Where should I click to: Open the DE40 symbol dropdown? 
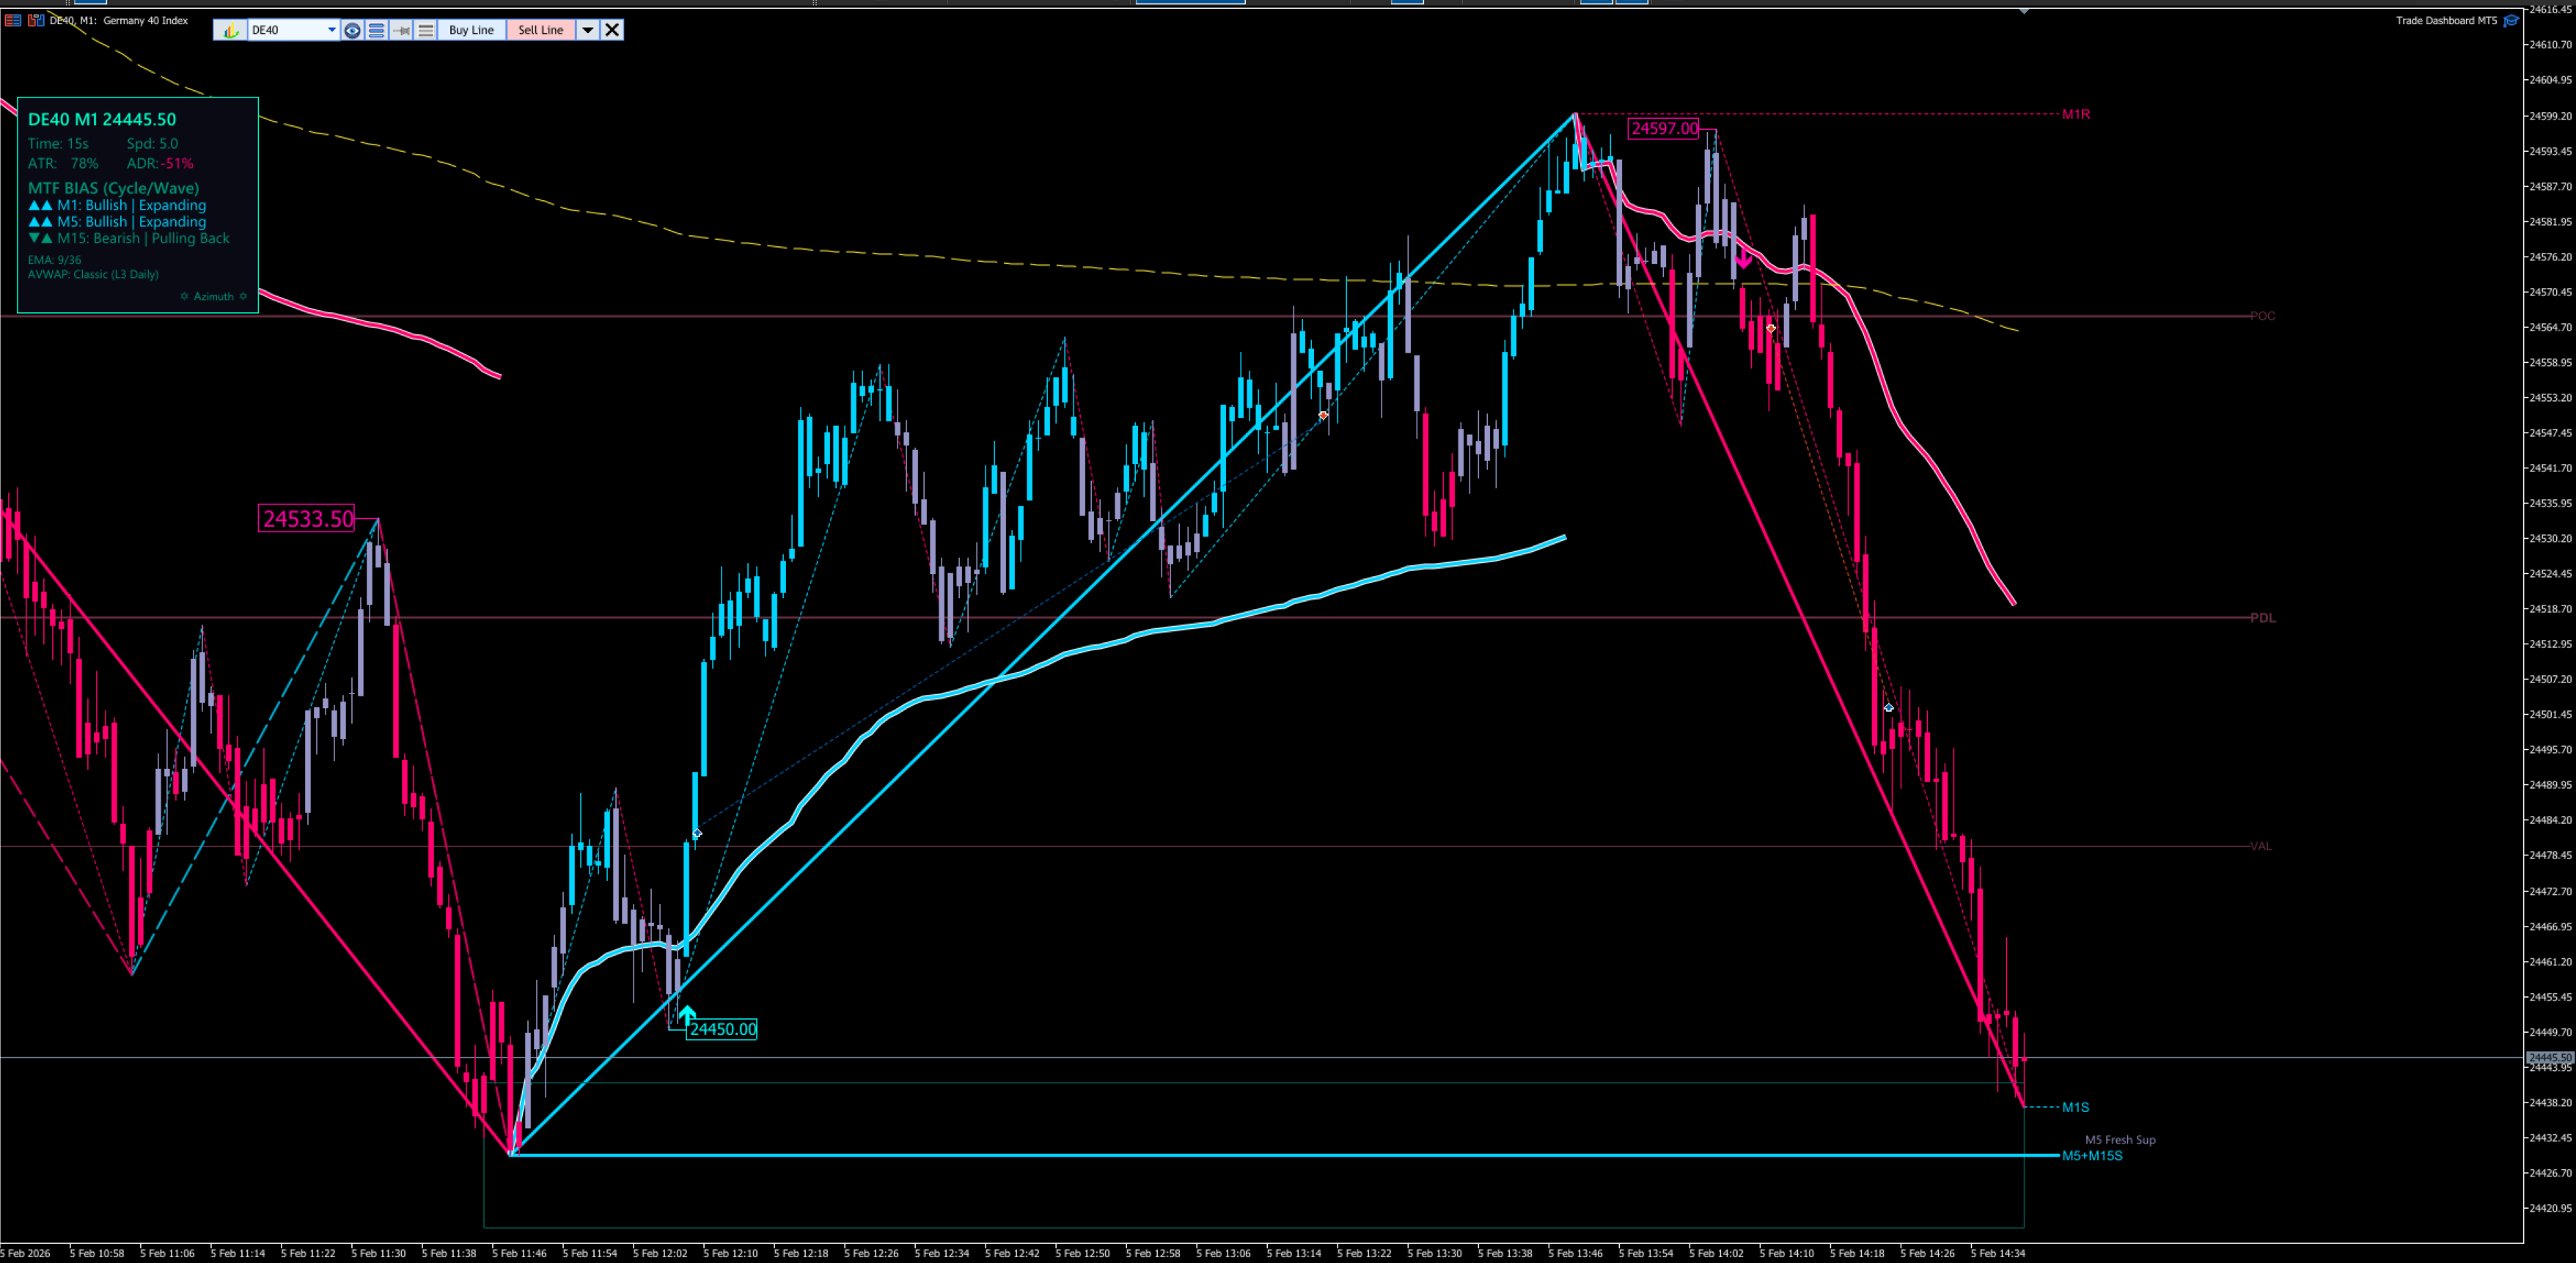point(331,30)
